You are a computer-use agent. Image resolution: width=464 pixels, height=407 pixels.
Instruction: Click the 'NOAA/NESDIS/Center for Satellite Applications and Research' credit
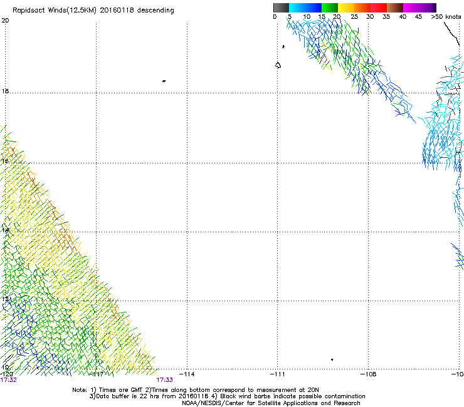271,403
